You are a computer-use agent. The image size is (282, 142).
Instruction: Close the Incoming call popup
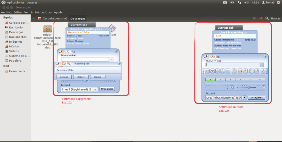pyautogui.click(x=119, y=64)
